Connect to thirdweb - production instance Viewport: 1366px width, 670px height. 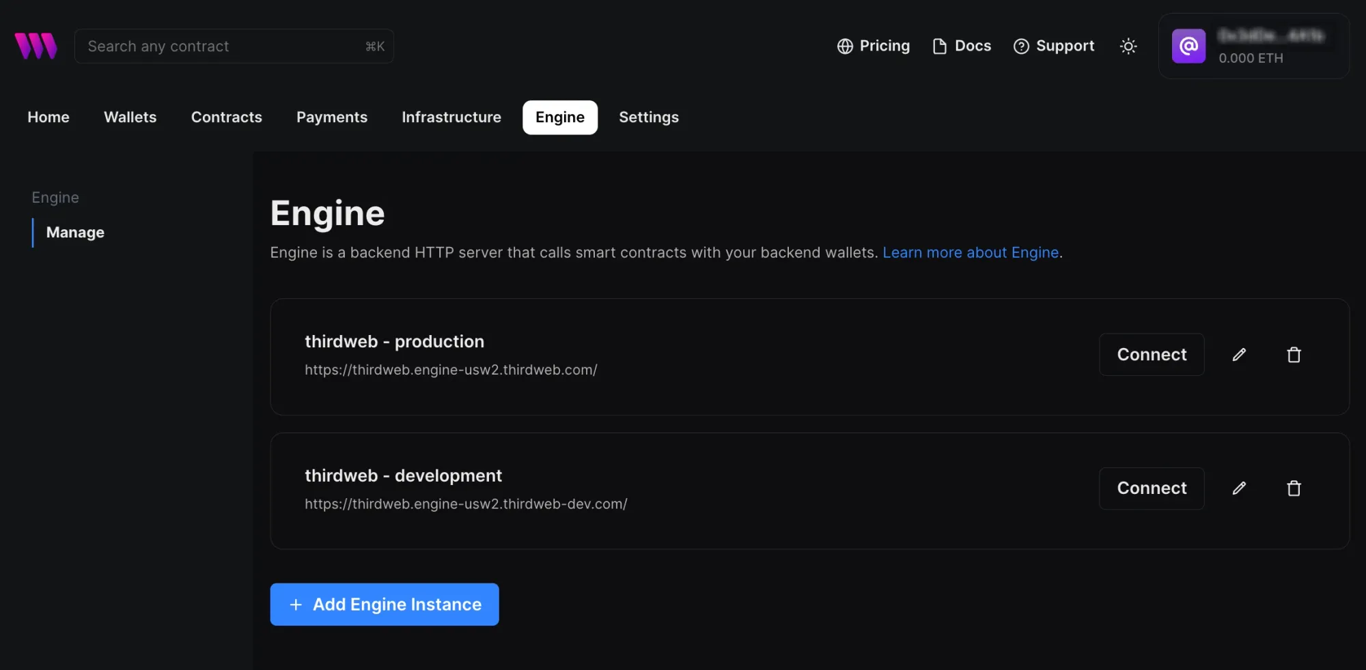point(1152,355)
